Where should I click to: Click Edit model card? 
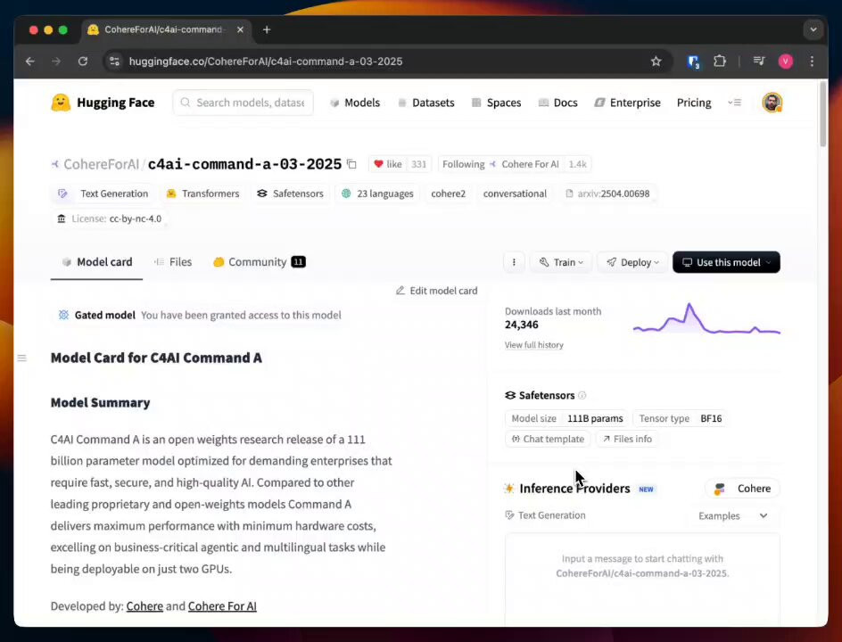click(436, 291)
